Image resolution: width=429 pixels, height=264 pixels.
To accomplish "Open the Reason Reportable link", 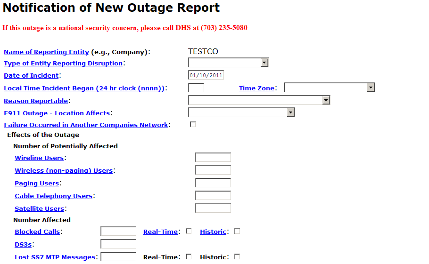I will click(36, 101).
